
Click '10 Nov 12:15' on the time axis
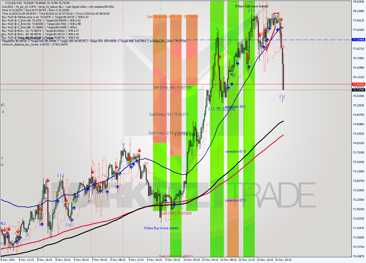tap(246, 260)
